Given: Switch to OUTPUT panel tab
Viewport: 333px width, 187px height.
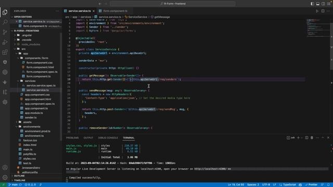Looking at the screenshot, I should pyautogui.click(x=88, y=138).
